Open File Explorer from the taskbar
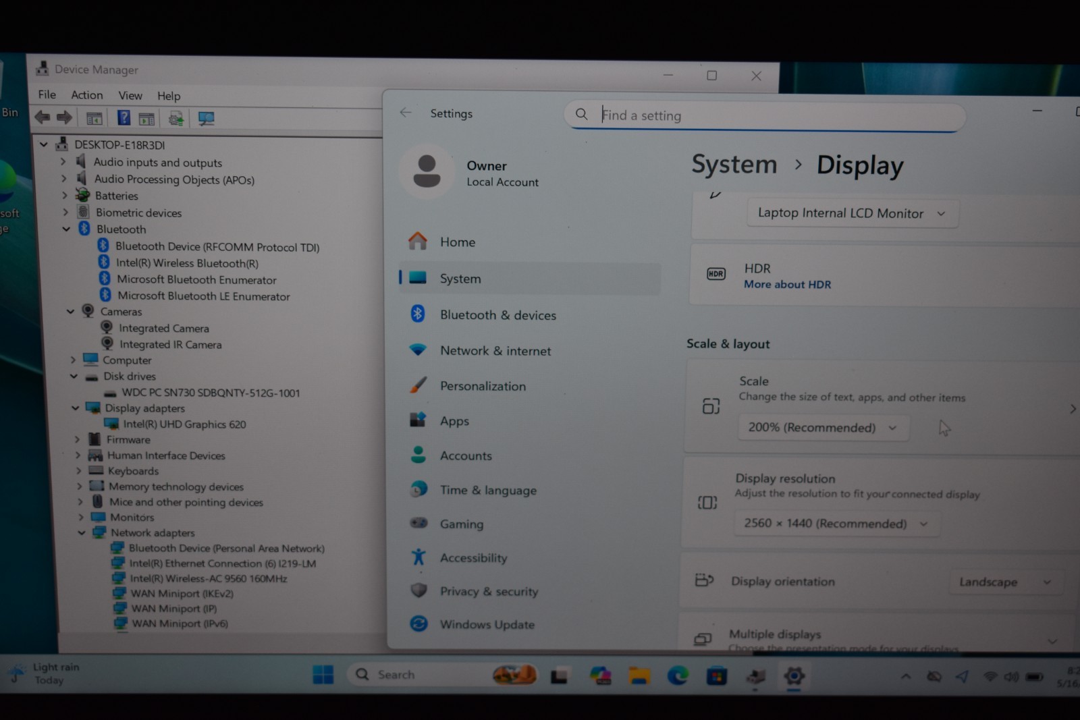The height and width of the screenshot is (720, 1080). coord(639,675)
